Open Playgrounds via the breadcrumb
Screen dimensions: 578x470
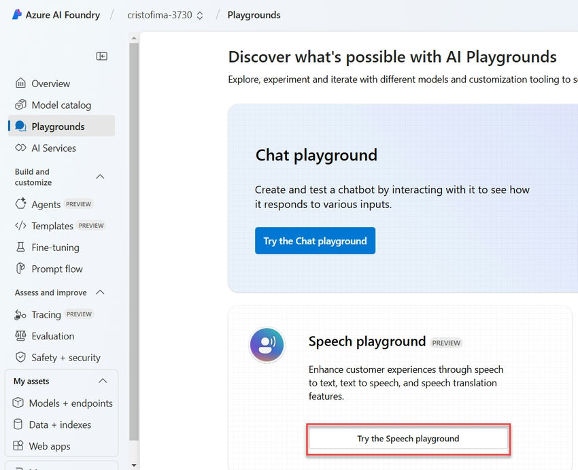tap(254, 14)
